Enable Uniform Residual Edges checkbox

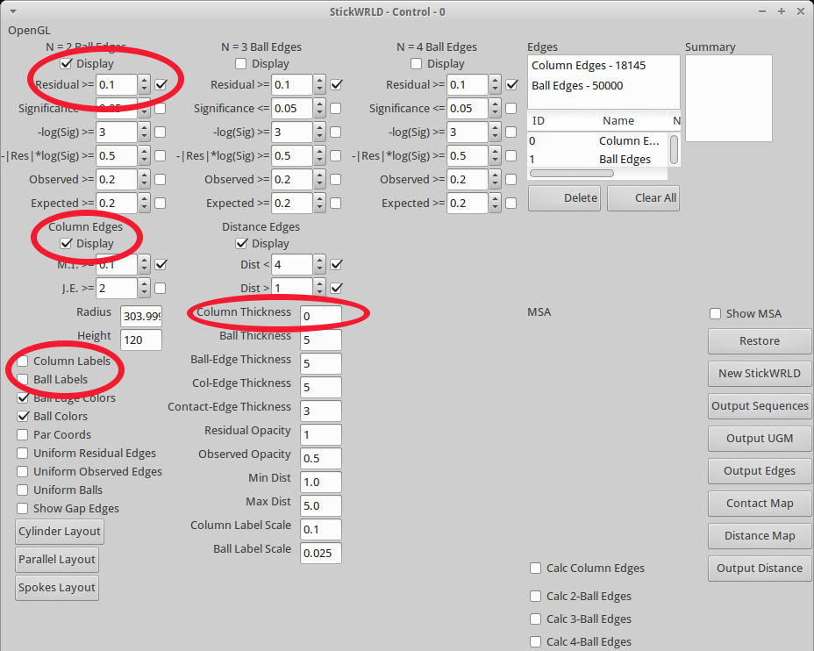(x=22, y=454)
